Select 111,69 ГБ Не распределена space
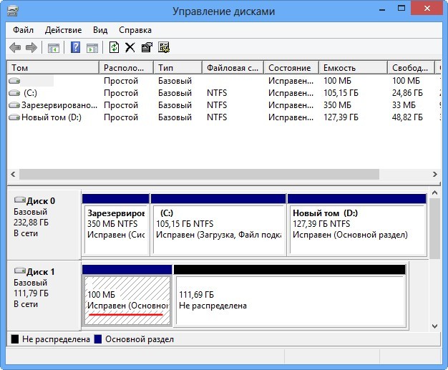The height and width of the screenshot is (370, 448). point(290,295)
